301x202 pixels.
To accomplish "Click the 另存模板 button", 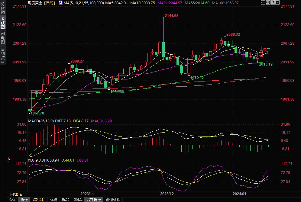I will click(x=94, y=200).
